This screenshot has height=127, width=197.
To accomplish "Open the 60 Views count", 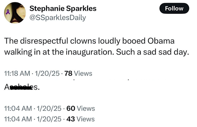I will point(81,108).
